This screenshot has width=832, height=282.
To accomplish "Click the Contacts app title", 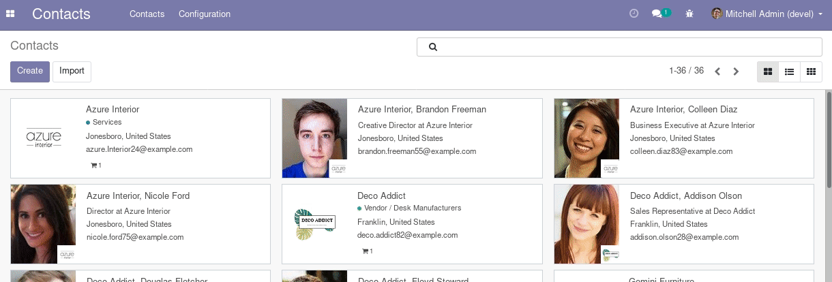I will click(x=61, y=14).
